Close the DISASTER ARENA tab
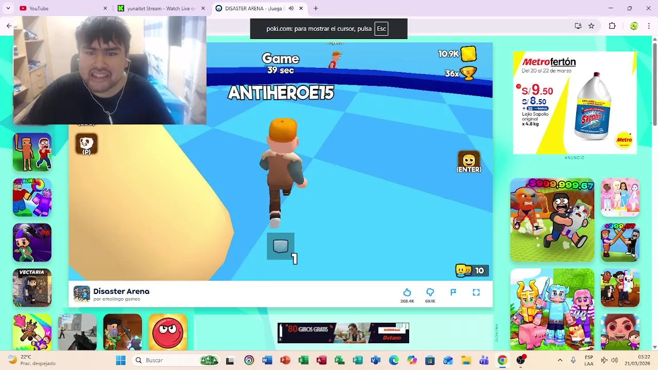This screenshot has height=370, width=658. tap(301, 8)
